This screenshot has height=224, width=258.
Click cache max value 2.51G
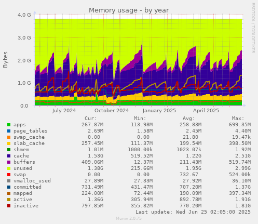(x=243, y=156)
